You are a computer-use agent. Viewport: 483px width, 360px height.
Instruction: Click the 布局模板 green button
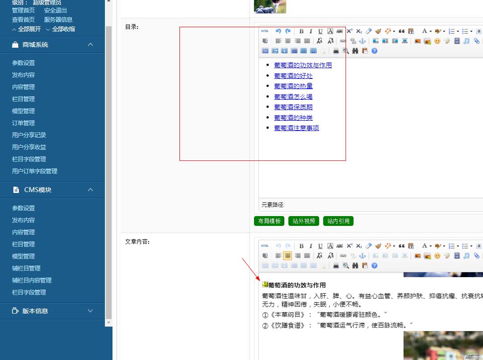[x=270, y=221]
